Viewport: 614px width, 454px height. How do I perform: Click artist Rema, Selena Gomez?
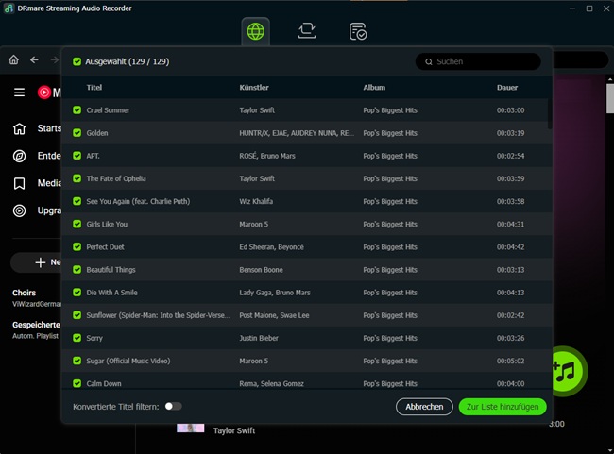[x=271, y=383]
